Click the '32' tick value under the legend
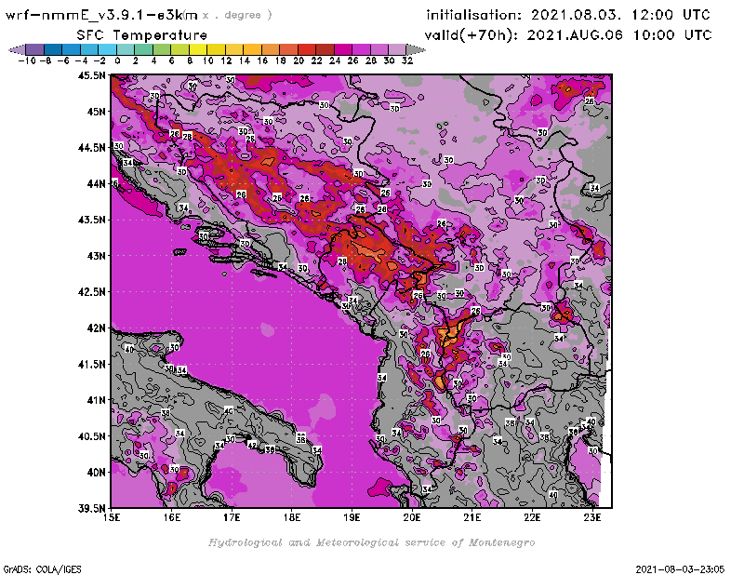Image resolution: width=744 pixels, height=575 pixels. (407, 60)
